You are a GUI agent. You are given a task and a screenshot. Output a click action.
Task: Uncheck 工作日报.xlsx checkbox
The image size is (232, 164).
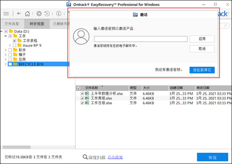tap(82, 103)
